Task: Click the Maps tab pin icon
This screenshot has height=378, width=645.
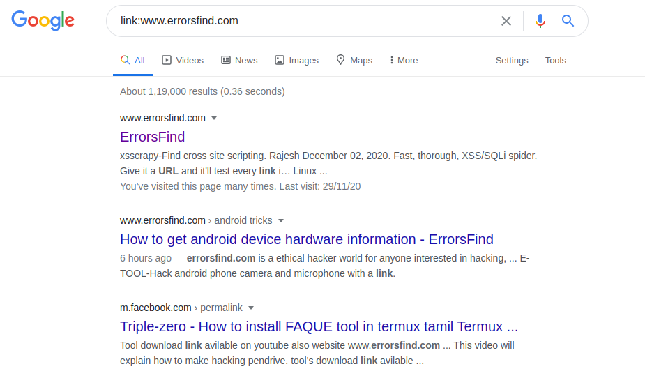Action: (340, 60)
